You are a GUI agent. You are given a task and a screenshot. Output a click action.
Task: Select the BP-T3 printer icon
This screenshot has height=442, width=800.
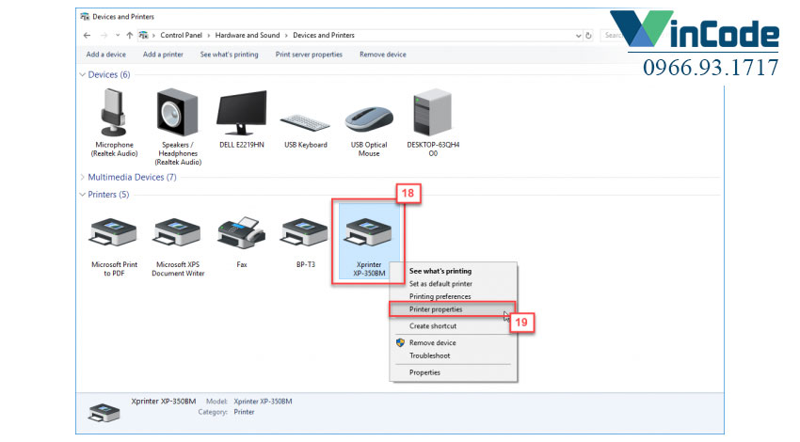pos(305,231)
